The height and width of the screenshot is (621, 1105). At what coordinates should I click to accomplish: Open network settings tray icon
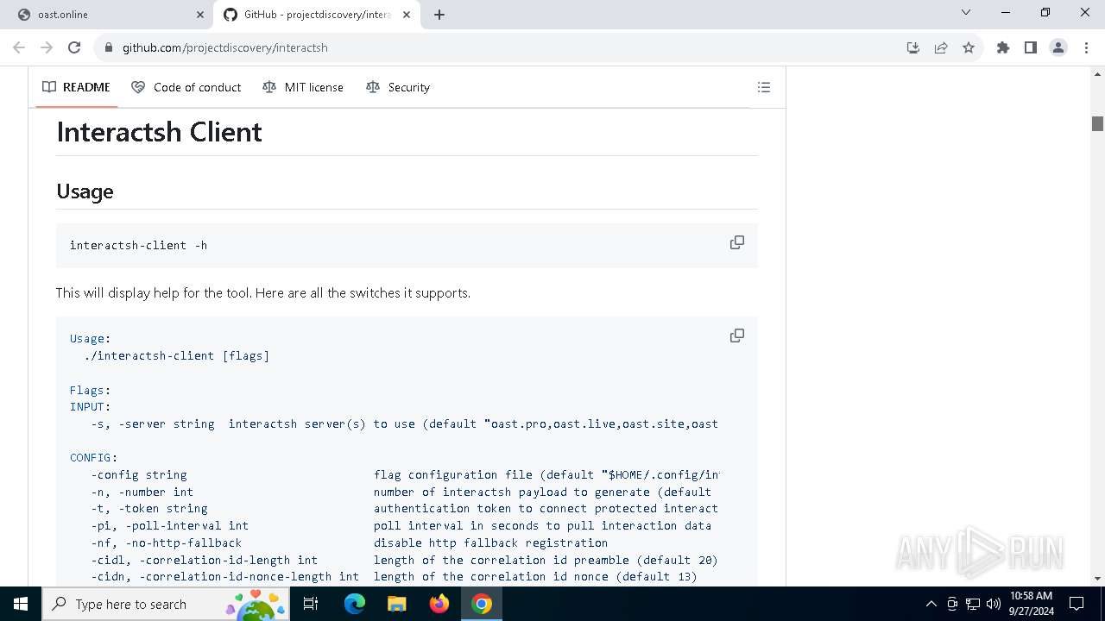coord(973,604)
